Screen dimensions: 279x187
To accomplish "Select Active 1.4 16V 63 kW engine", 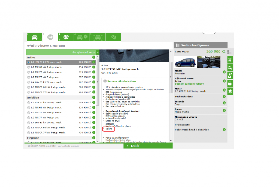I will (28, 82).
